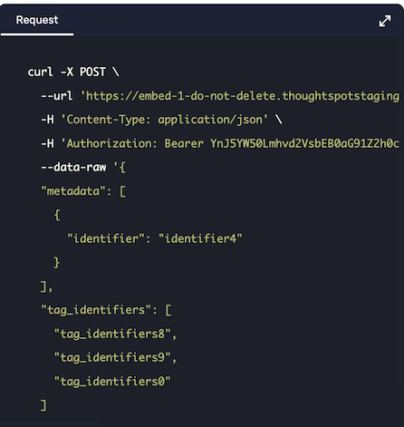Click the 'curl -X POST \' line

[x=73, y=72]
